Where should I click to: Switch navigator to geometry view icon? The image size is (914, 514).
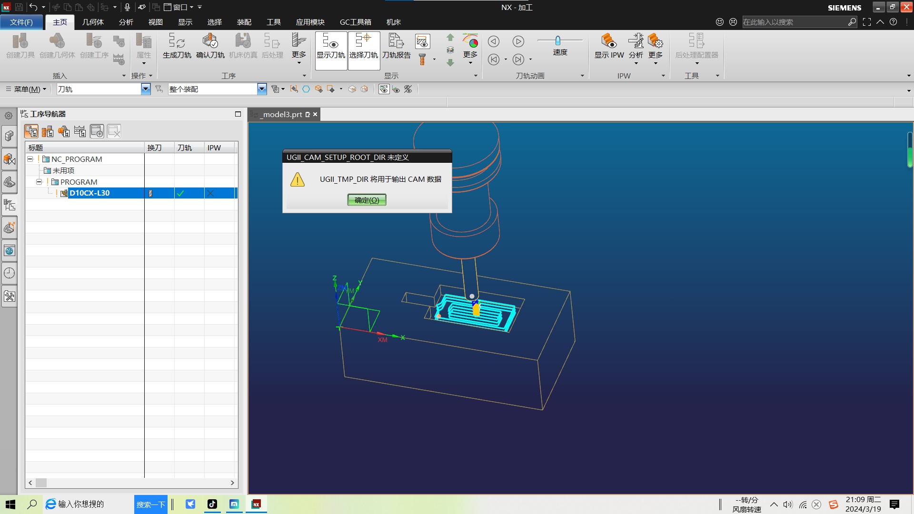click(64, 131)
